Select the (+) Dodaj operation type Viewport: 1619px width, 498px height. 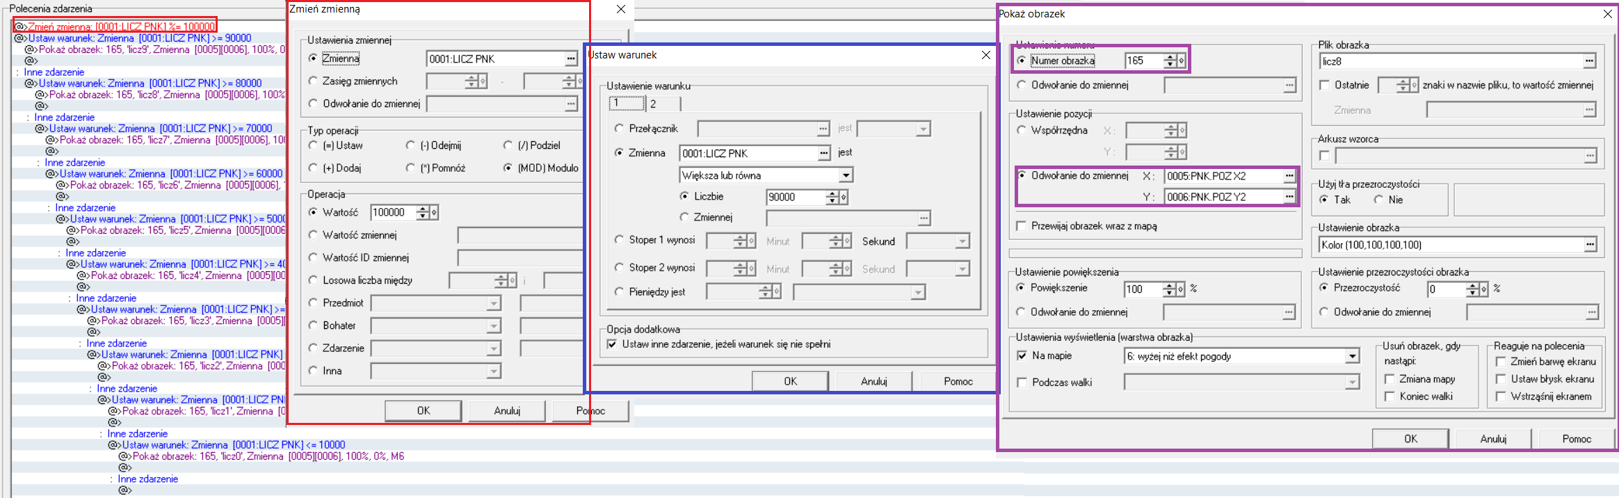[x=314, y=168]
